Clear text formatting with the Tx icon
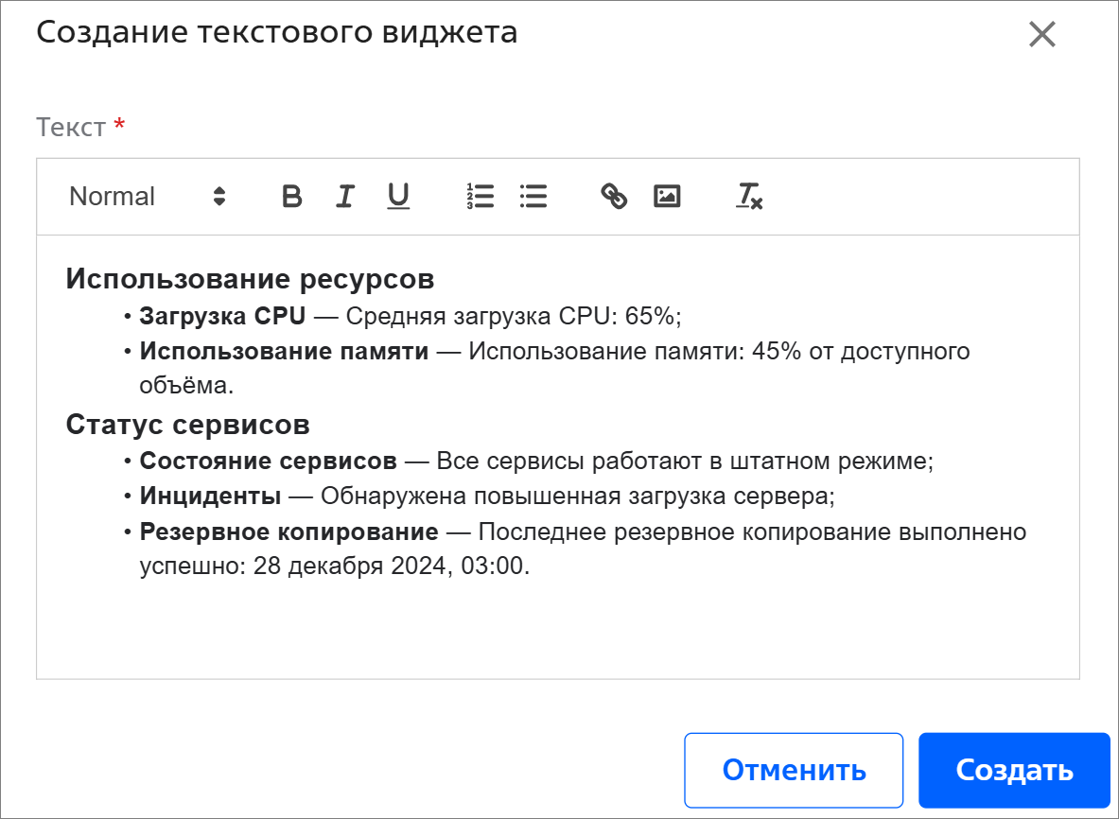1119x819 pixels. 748,196
